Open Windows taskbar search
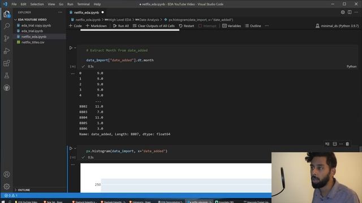Screen dimensions: 362x203 [x=10, y=202]
